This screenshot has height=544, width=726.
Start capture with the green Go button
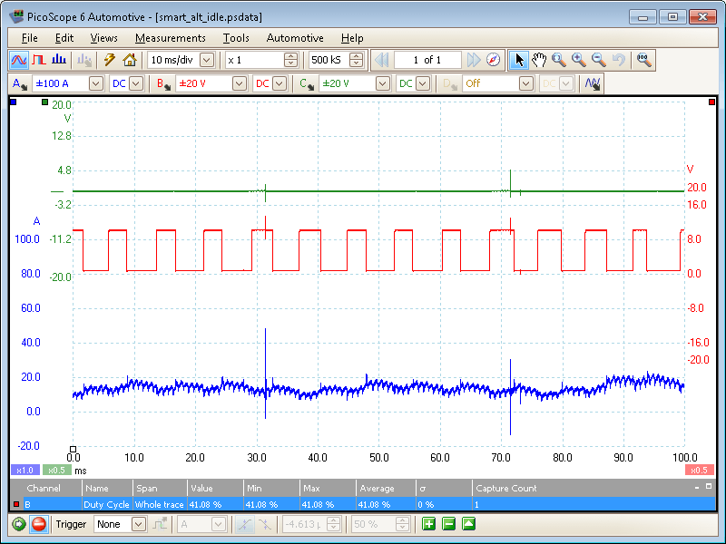click(x=18, y=524)
